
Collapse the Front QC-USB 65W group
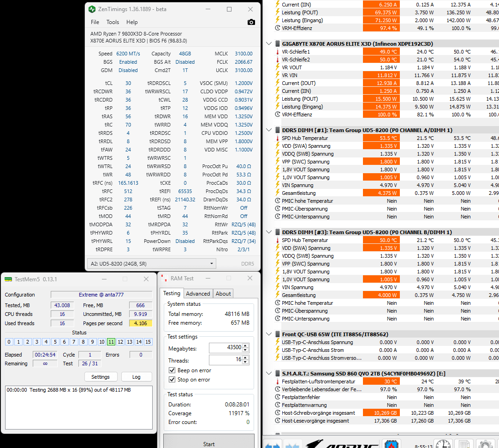pos(269,334)
